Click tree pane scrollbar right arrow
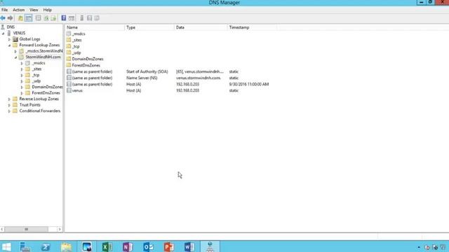449x252 pixels. (60, 229)
